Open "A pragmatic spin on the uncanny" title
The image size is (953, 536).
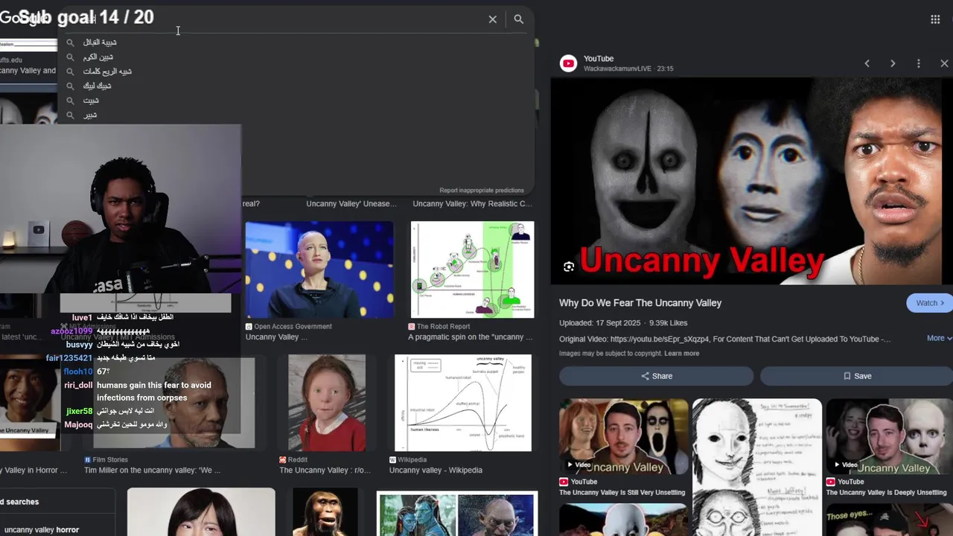pos(470,337)
